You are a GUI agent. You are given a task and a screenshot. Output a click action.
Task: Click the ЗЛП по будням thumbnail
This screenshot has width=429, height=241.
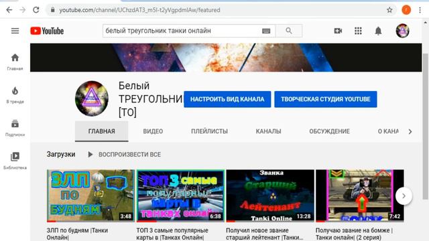[90, 195]
